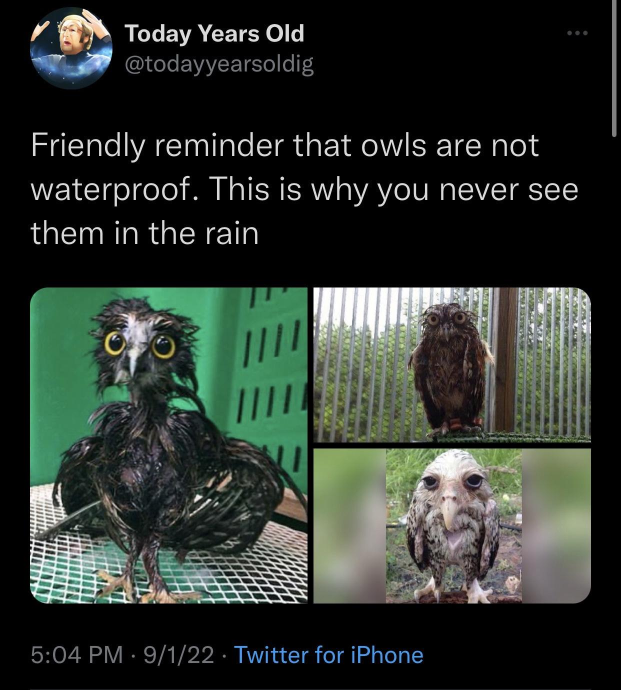
Task: Open the Twitter for iPhone source link
Action: (328, 654)
